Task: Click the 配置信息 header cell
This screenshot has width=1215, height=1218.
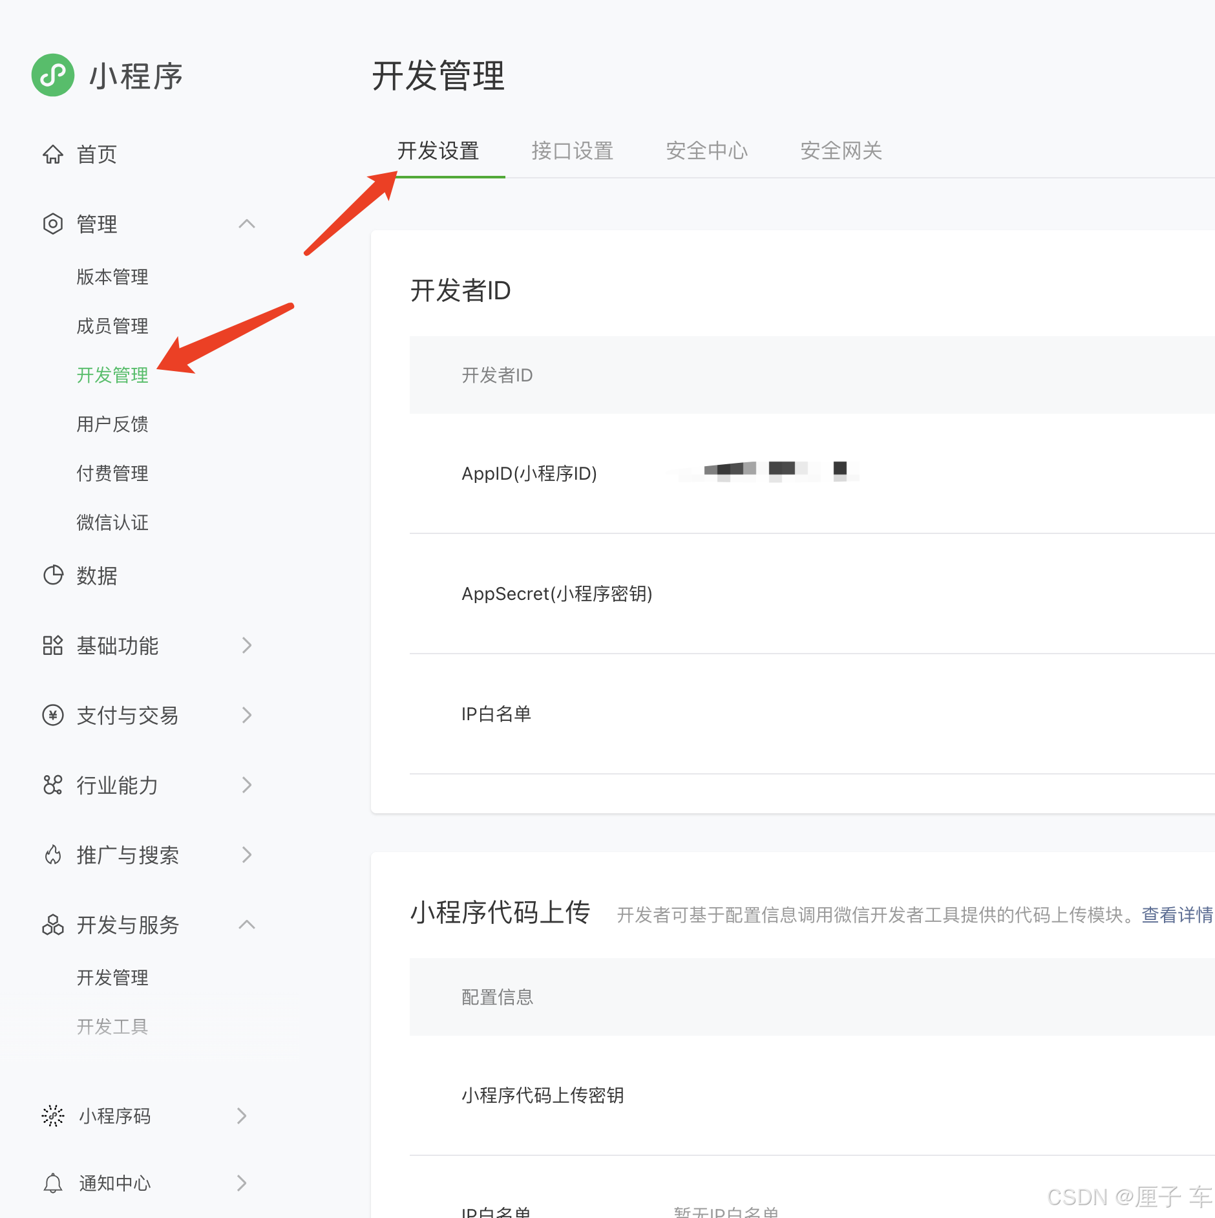Action: 498,997
